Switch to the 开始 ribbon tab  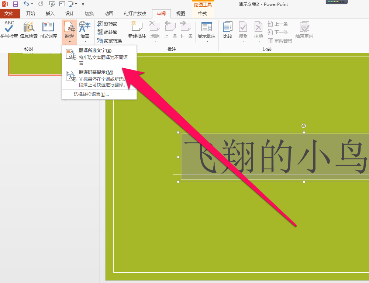[x=30, y=13]
